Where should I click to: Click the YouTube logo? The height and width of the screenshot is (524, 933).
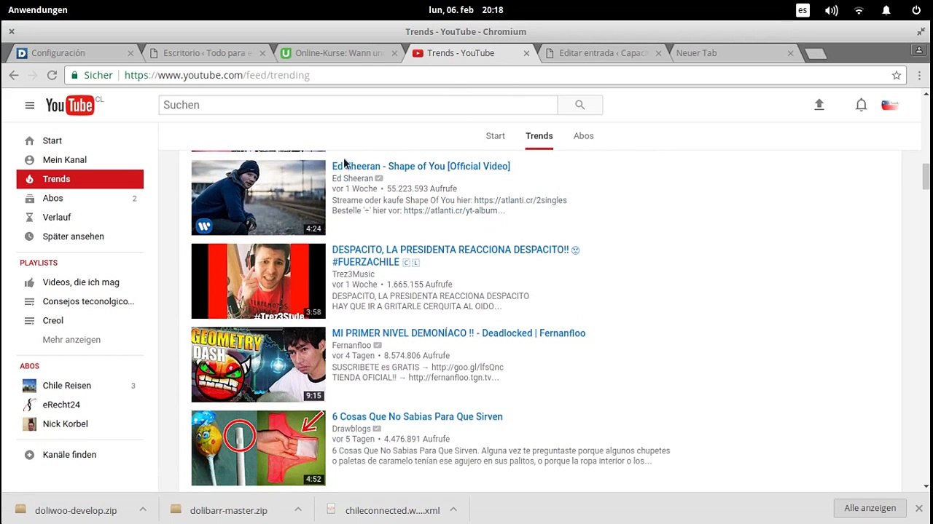pyautogui.click(x=70, y=106)
